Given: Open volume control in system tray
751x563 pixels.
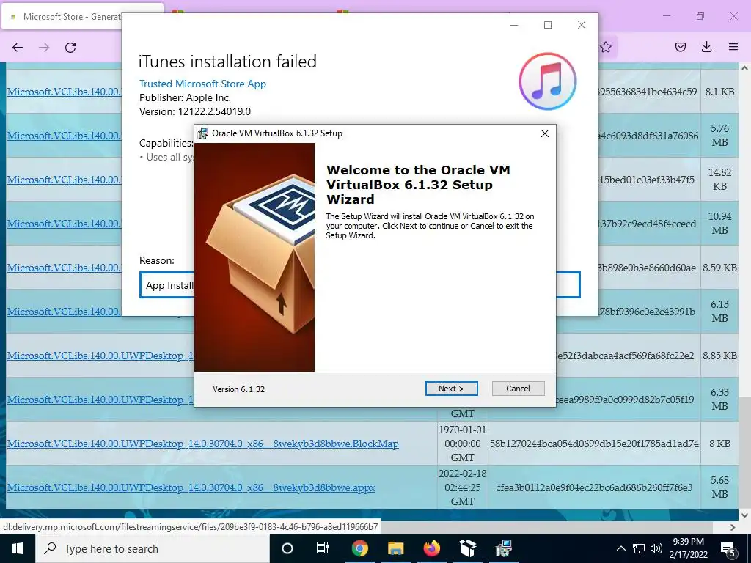Looking at the screenshot, I should point(656,548).
